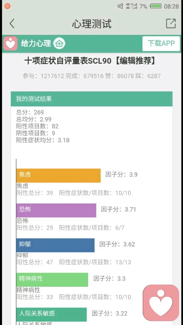
Task: Tap the 心理测试 page title
Action: pyautogui.click(x=92, y=24)
